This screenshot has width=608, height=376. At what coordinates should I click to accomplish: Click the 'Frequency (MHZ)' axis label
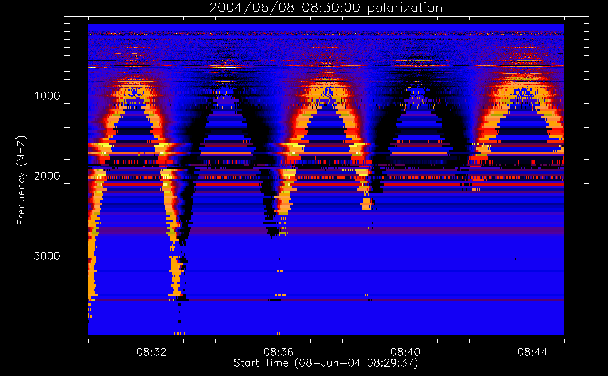tap(22, 180)
